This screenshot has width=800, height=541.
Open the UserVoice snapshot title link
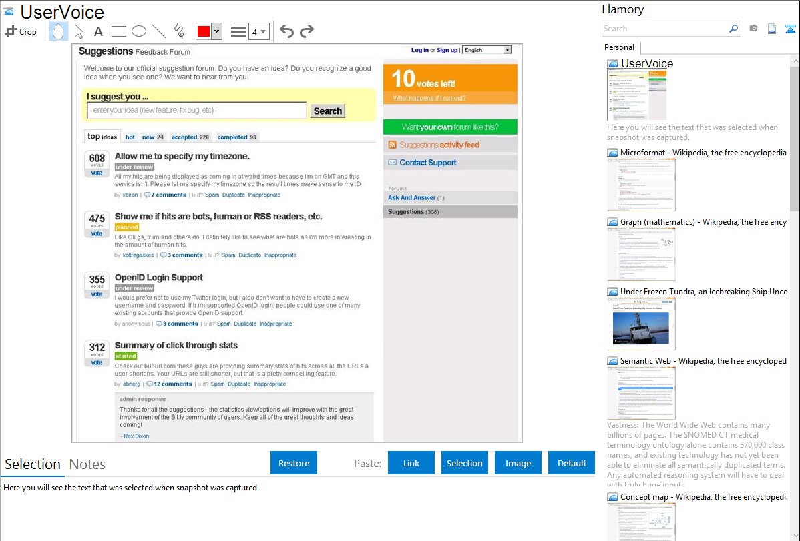click(x=647, y=64)
